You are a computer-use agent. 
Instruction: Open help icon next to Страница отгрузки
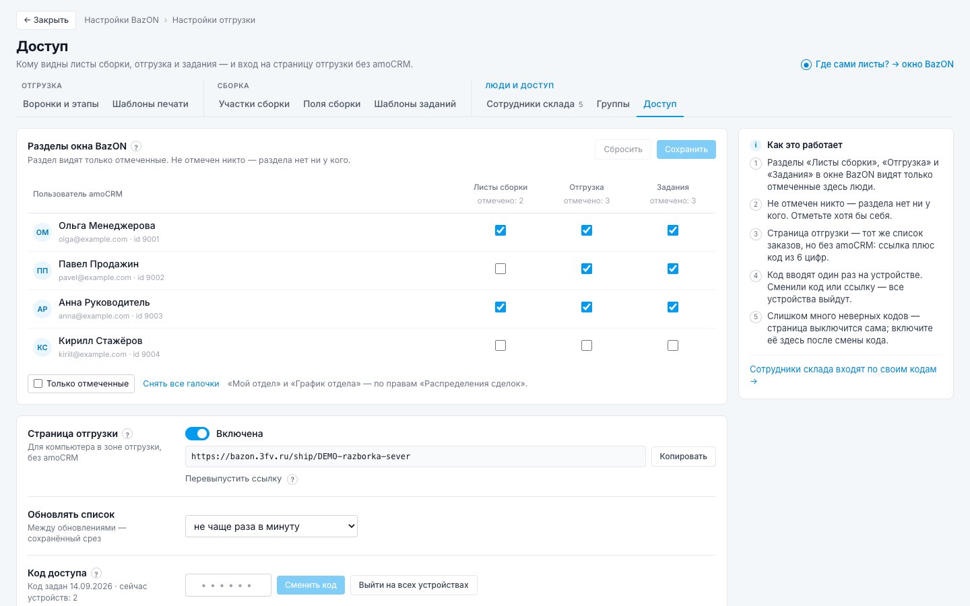click(x=127, y=434)
